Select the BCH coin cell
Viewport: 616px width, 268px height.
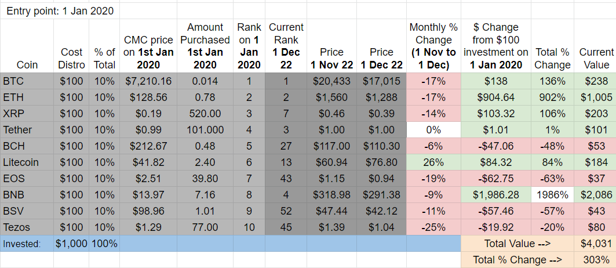27,146
